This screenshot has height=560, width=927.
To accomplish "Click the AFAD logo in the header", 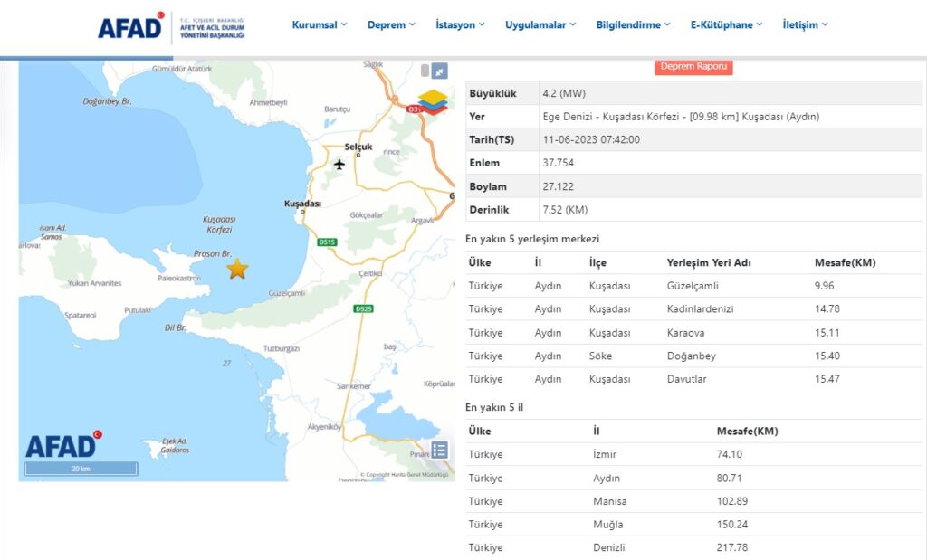I will 131,24.
